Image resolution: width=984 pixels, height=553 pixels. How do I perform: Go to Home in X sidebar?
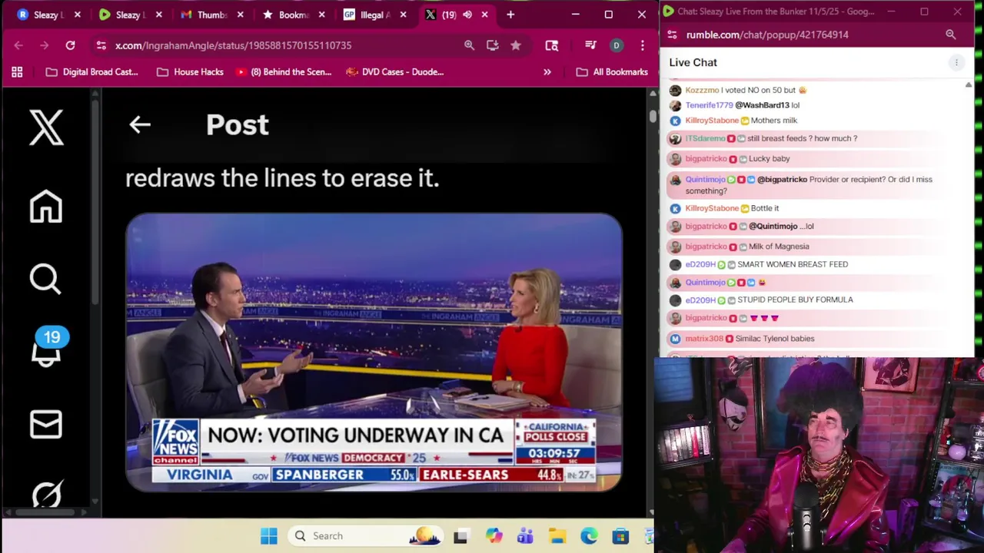pos(46,206)
